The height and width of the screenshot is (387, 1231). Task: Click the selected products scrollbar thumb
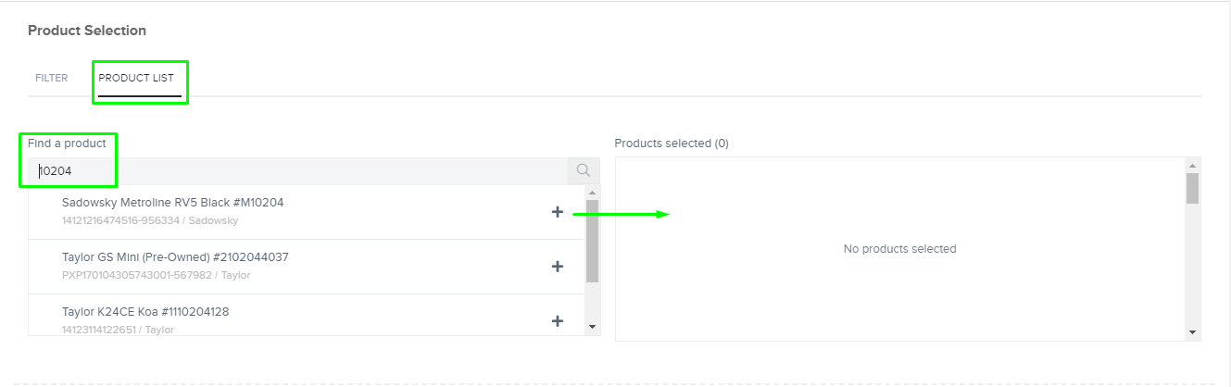point(1193,188)
